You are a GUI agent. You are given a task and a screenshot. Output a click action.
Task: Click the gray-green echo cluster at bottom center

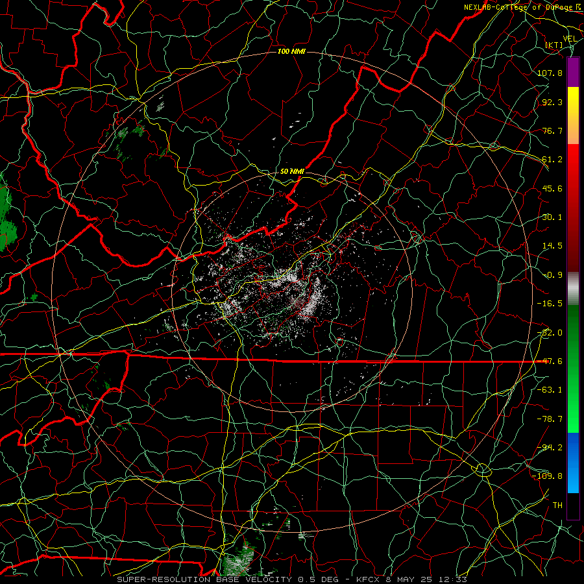pos(239,559)
